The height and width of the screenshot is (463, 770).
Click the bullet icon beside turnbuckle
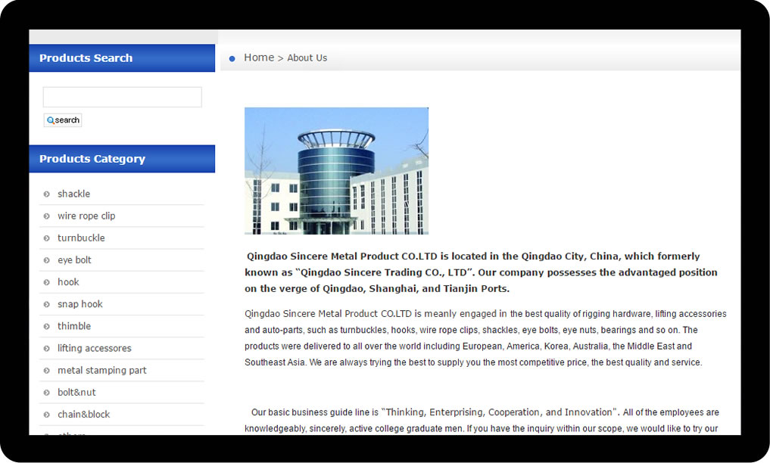(x=47, y=238)
